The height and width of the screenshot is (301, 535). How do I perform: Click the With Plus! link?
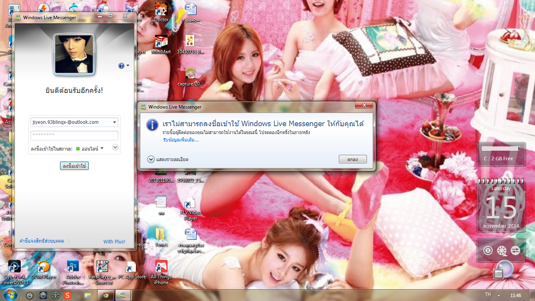(114, 241)
